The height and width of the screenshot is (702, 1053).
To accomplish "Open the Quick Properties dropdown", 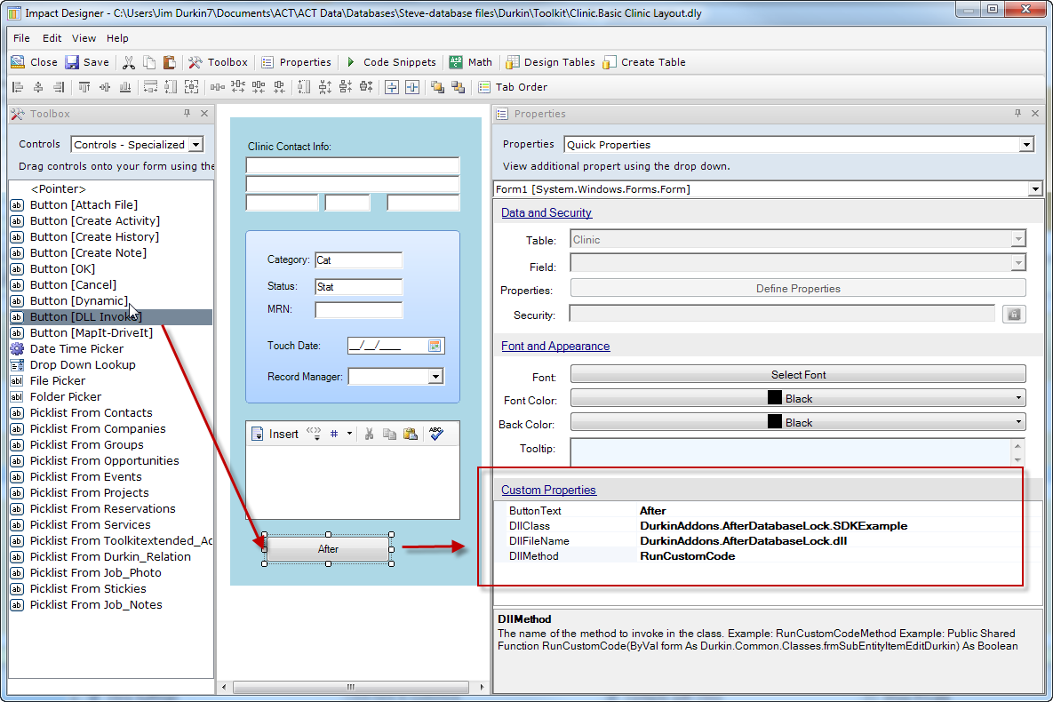I will [1026, 145].
